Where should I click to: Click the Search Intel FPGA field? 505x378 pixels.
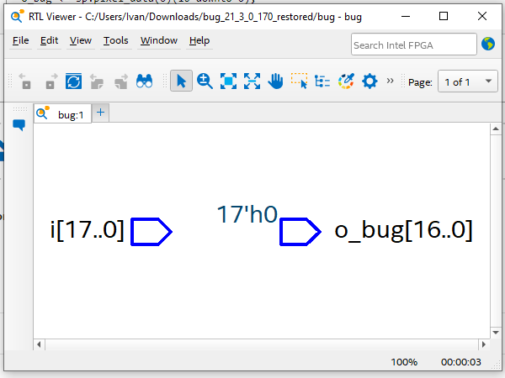414,45
